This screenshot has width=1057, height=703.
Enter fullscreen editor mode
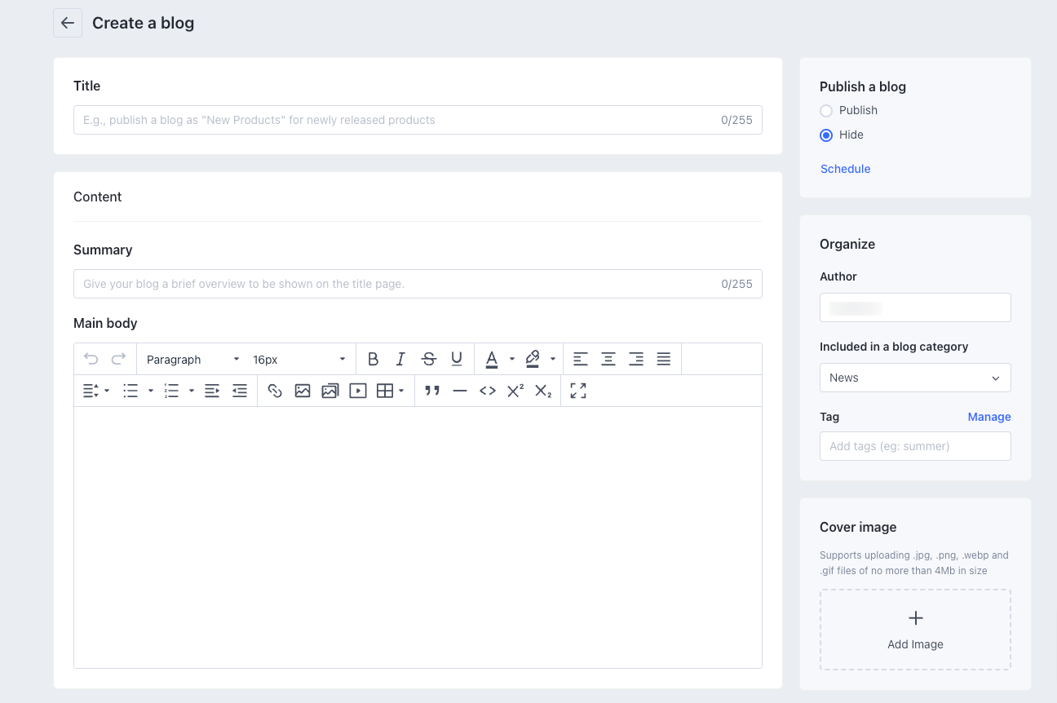[x=578, y=391]
